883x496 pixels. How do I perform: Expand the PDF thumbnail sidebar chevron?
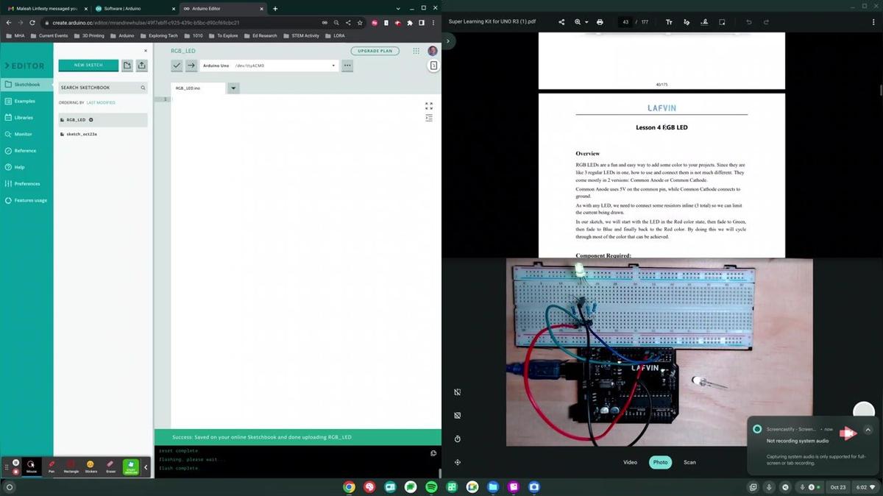pos(447,41)
